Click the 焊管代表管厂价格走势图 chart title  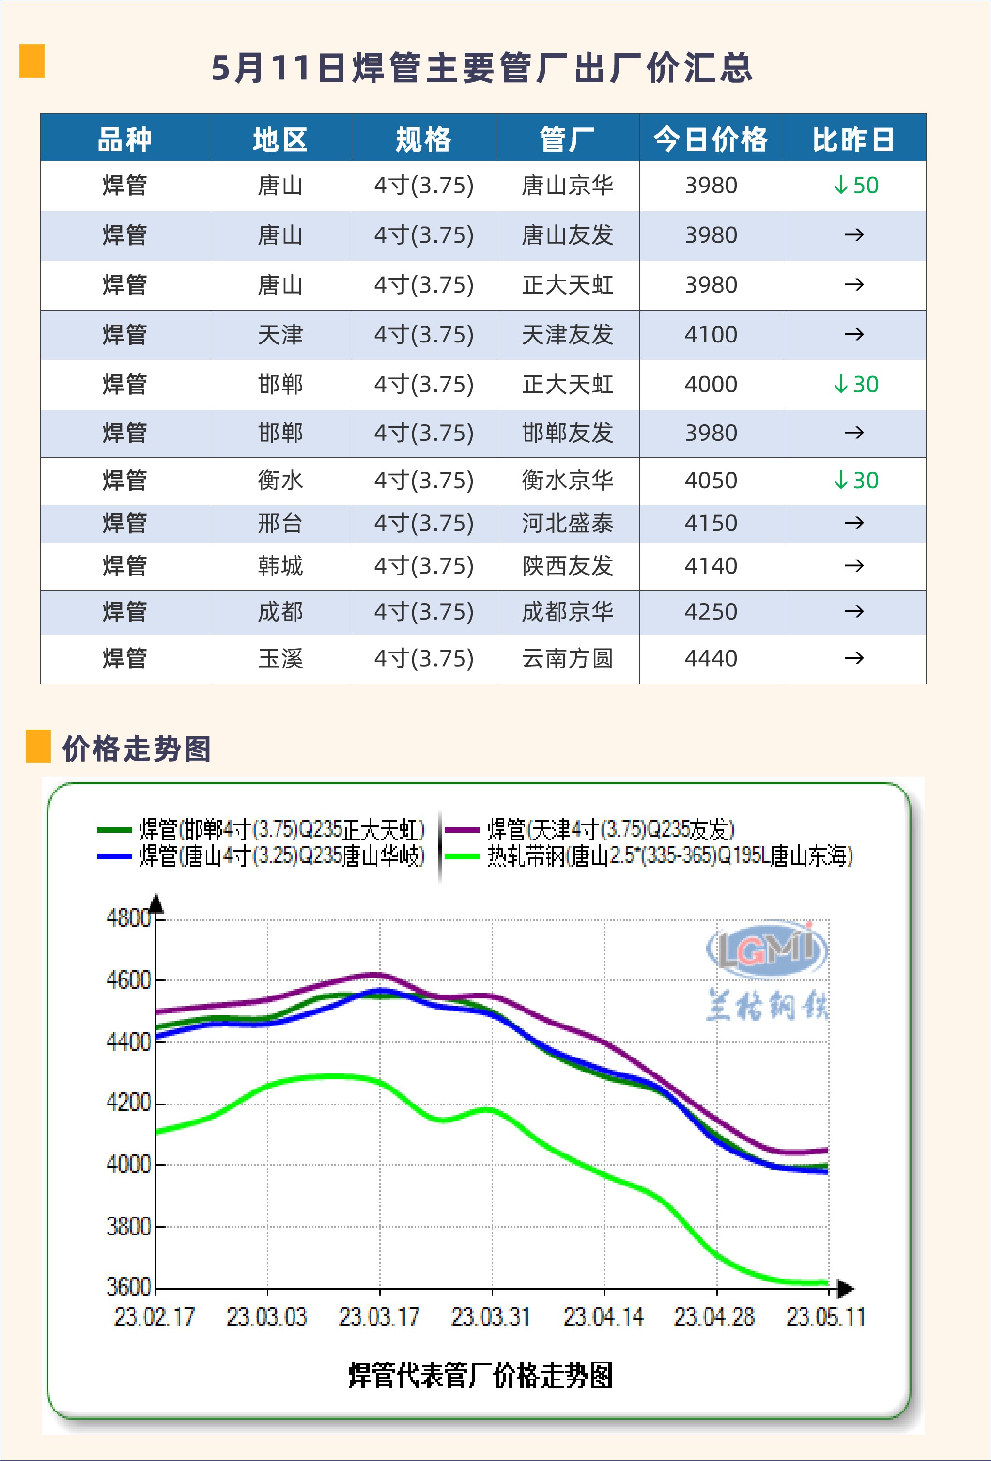pyautogui.click(x=480, y=1375)
